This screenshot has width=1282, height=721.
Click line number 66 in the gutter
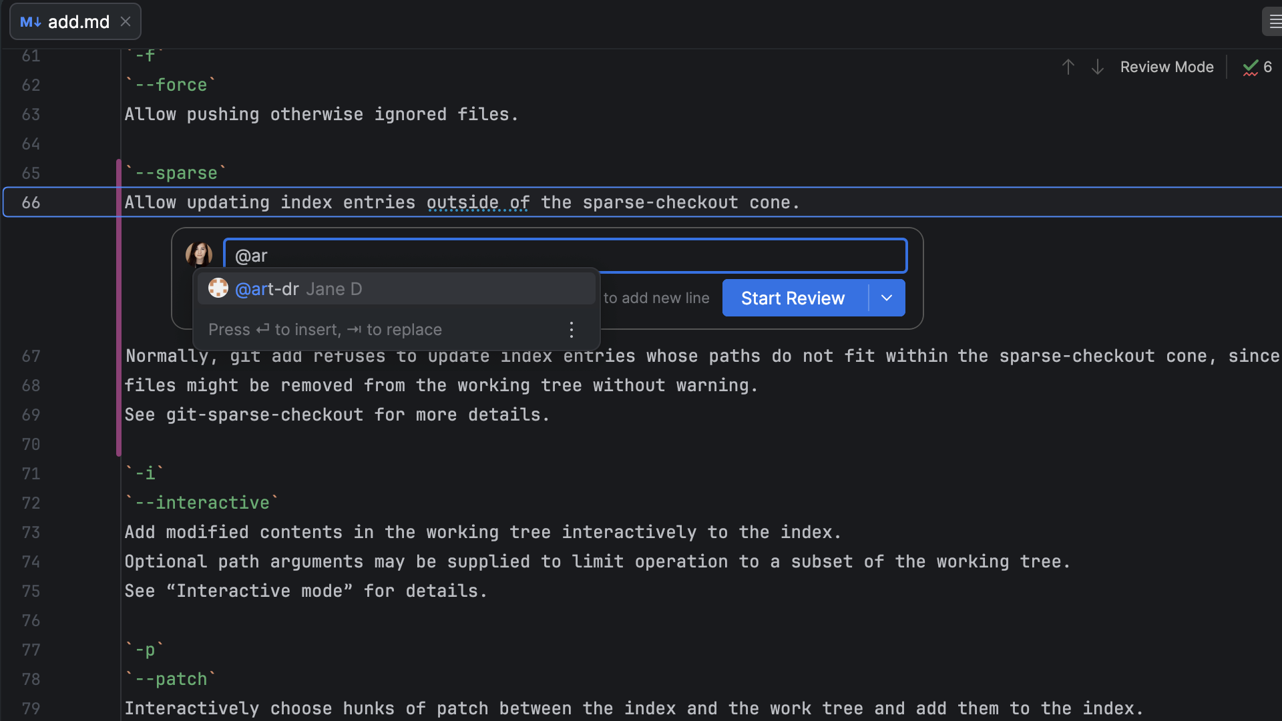coord(31,202)
